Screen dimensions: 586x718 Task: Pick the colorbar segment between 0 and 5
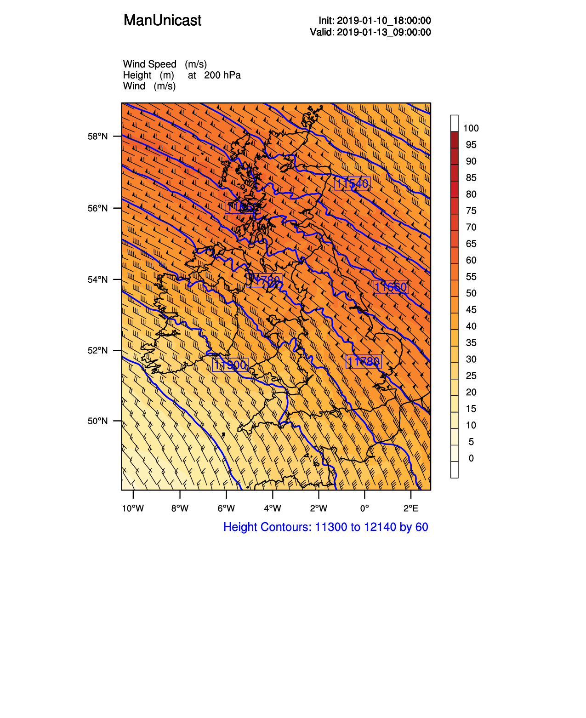click(x=455, y=453)
